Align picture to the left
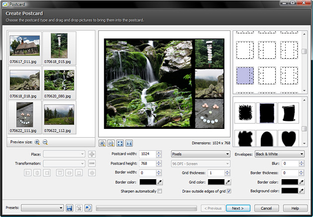Image resolution: width=313 pixels, height=217 pixels. point(27,173)
